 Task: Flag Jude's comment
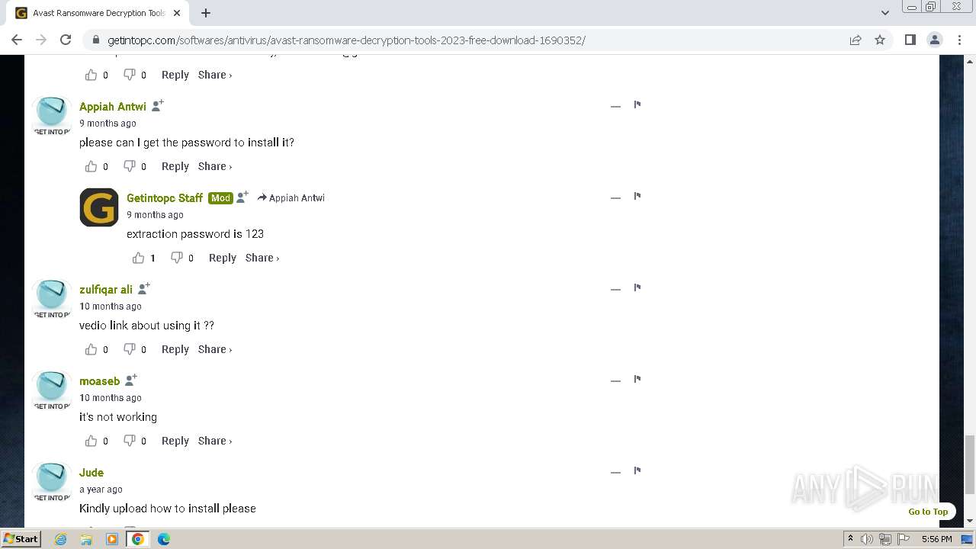637,470
